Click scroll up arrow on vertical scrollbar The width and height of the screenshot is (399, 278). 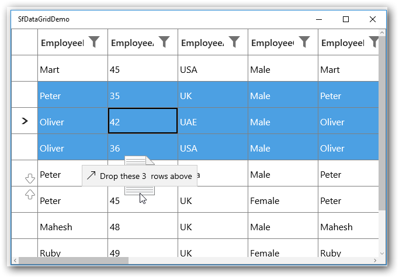(382, 33)
